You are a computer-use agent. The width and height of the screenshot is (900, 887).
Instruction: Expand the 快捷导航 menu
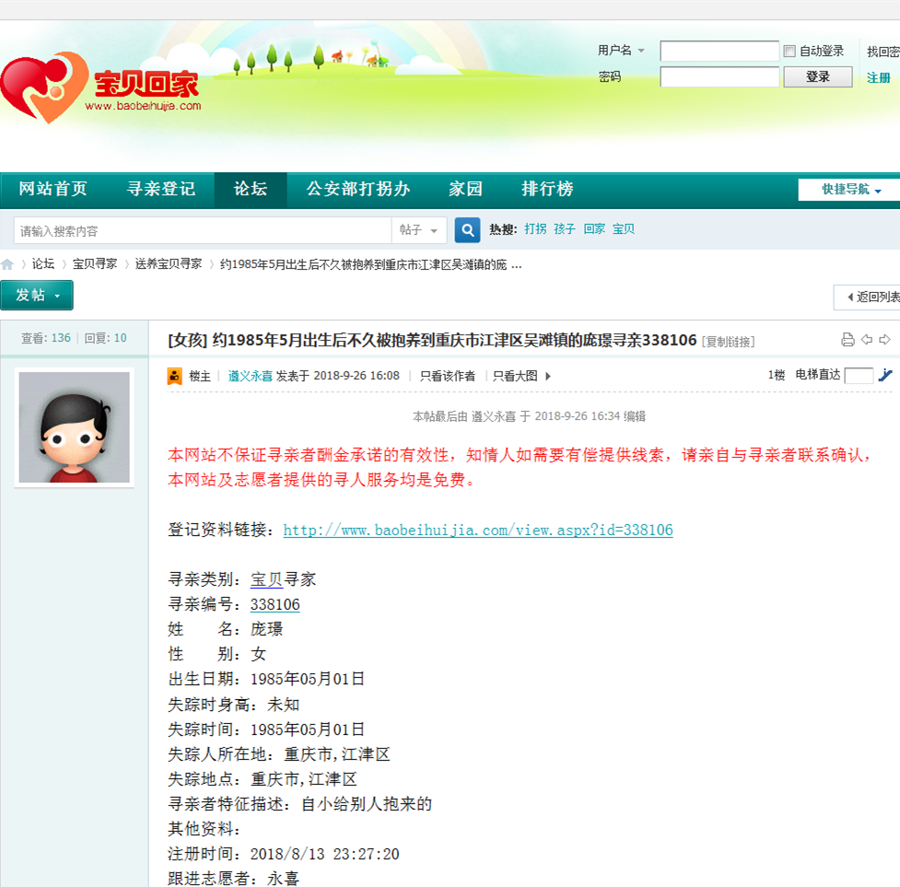pyautogui.click(x=850, y=190)
